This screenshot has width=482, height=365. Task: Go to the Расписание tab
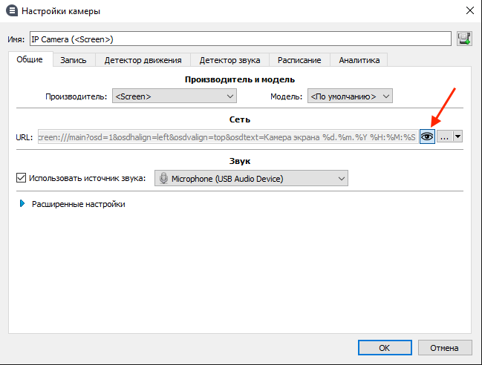click(x=299, y=60)
